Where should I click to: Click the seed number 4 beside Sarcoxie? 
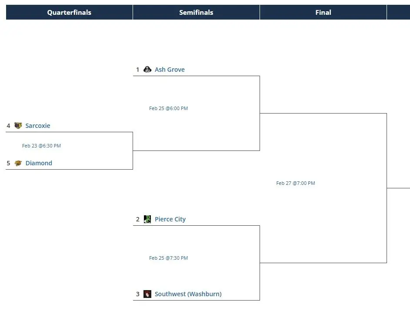(8, 125)
